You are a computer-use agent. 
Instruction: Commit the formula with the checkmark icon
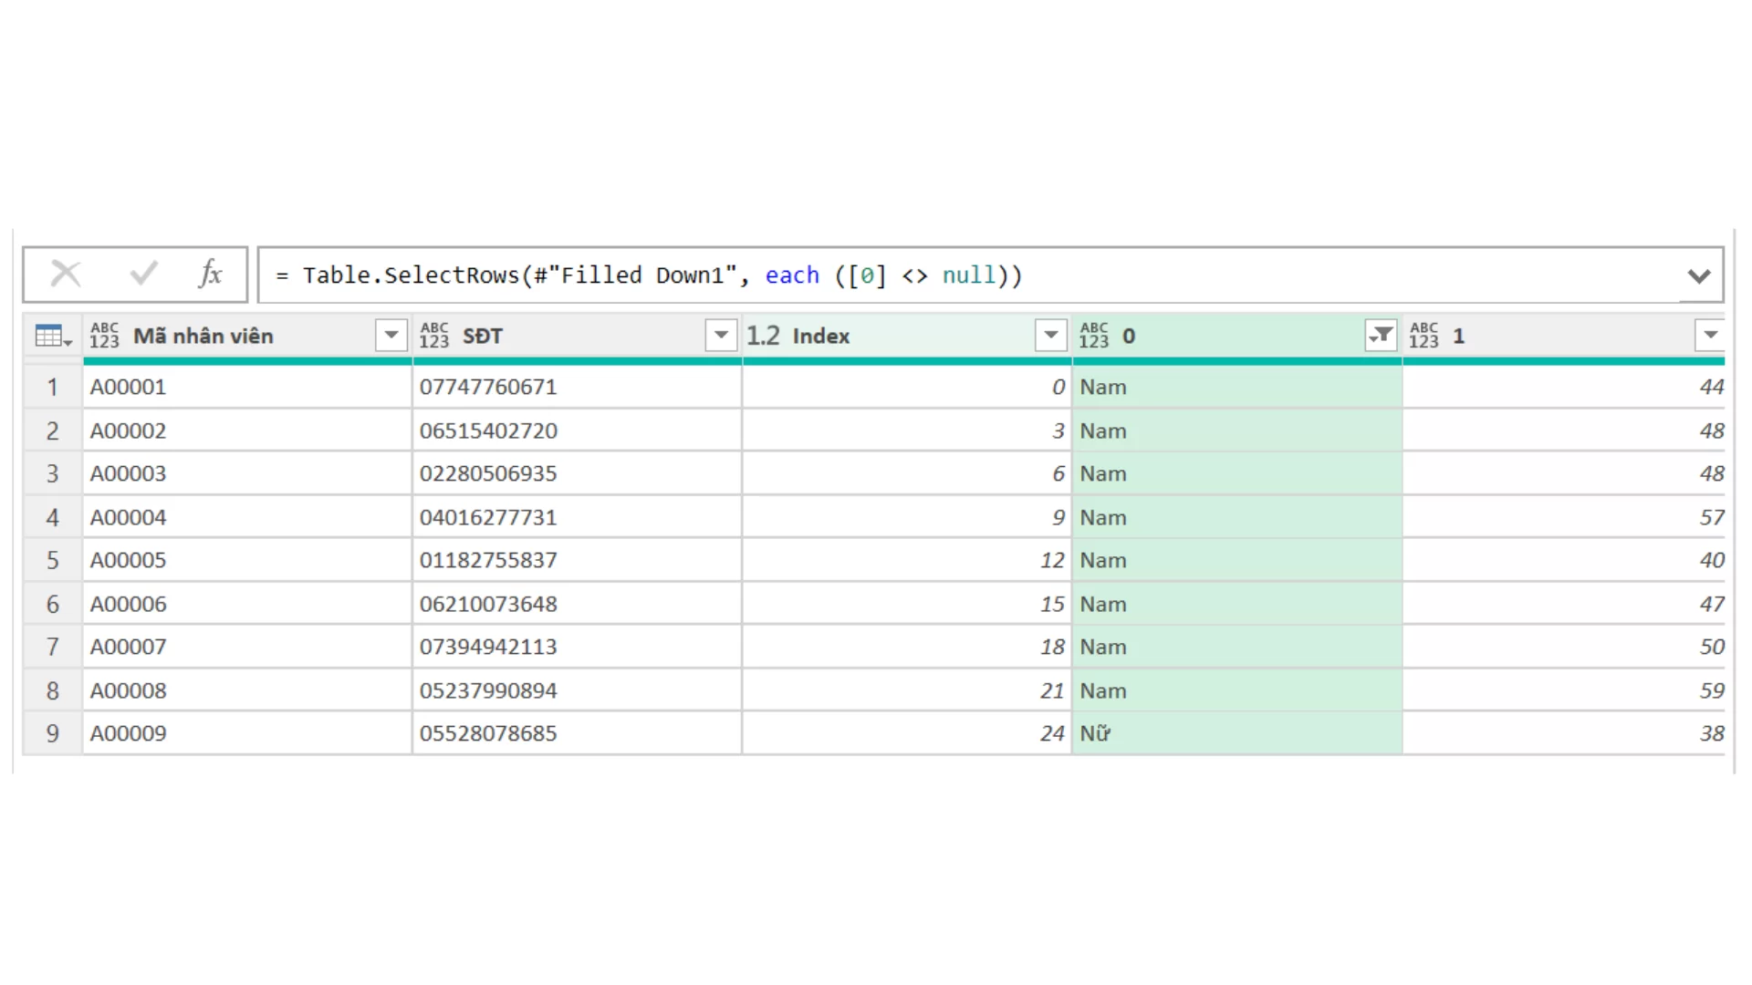click(x=141, y=274)
